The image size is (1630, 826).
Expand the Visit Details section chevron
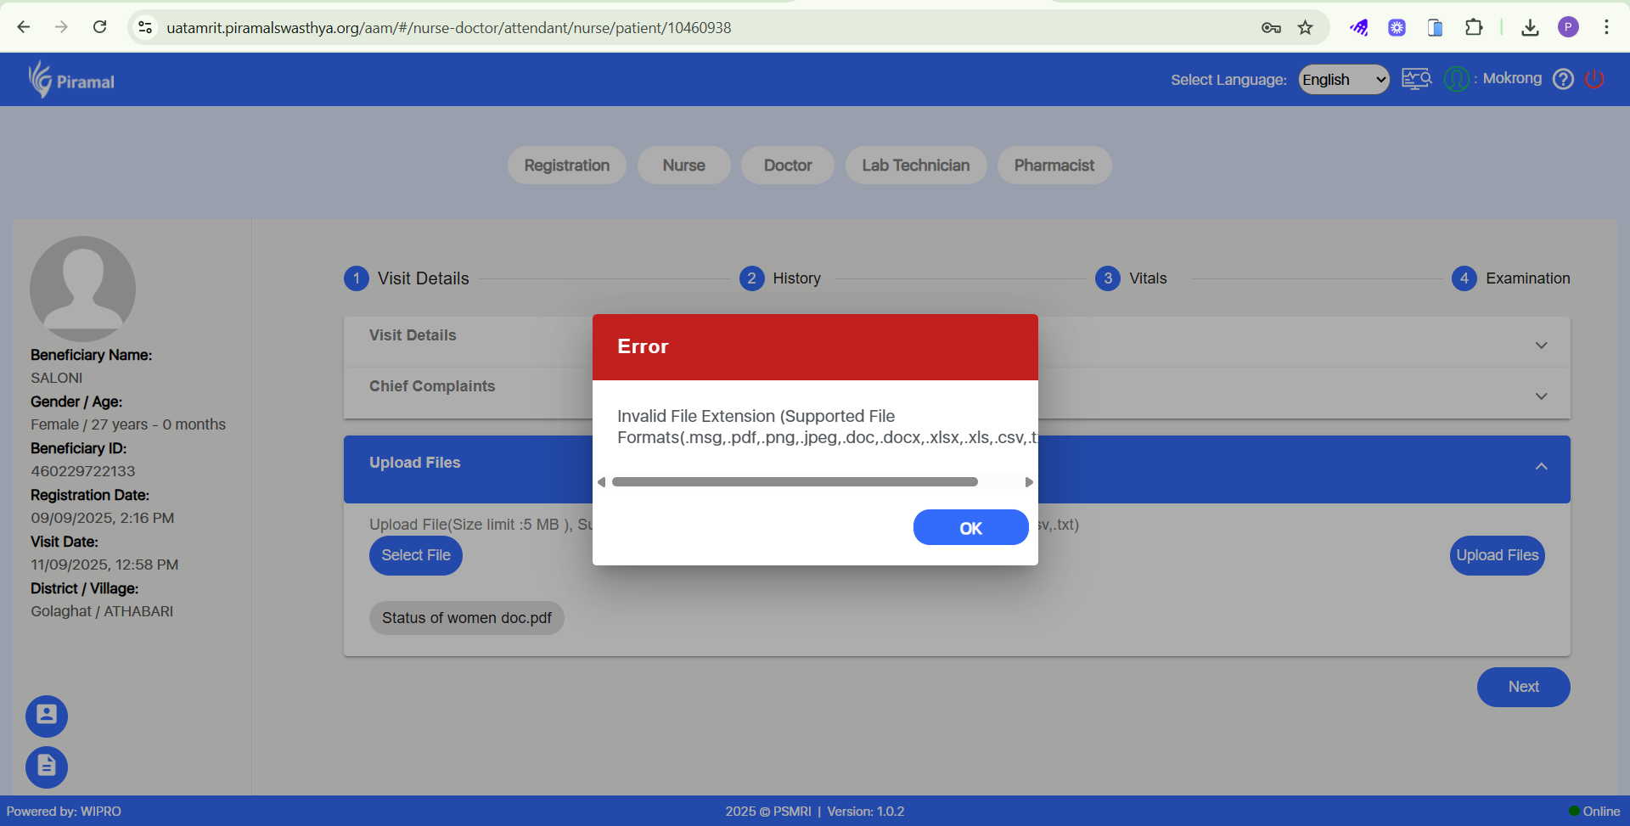(1541, 346)
